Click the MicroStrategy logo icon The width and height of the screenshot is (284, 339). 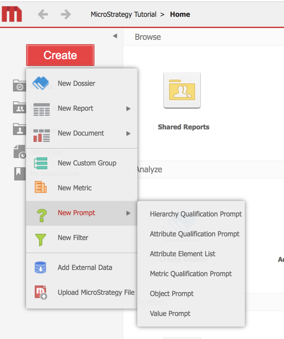coord(12,14)
